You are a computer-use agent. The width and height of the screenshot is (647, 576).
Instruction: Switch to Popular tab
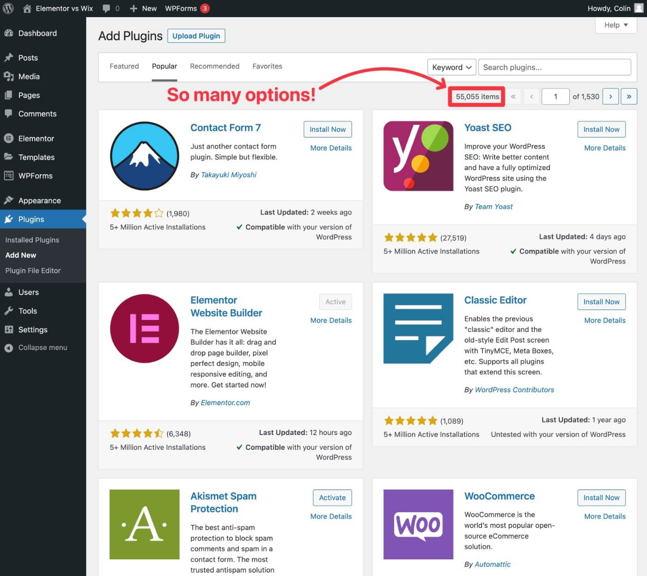pyautogui.click(x=165, y=66)
